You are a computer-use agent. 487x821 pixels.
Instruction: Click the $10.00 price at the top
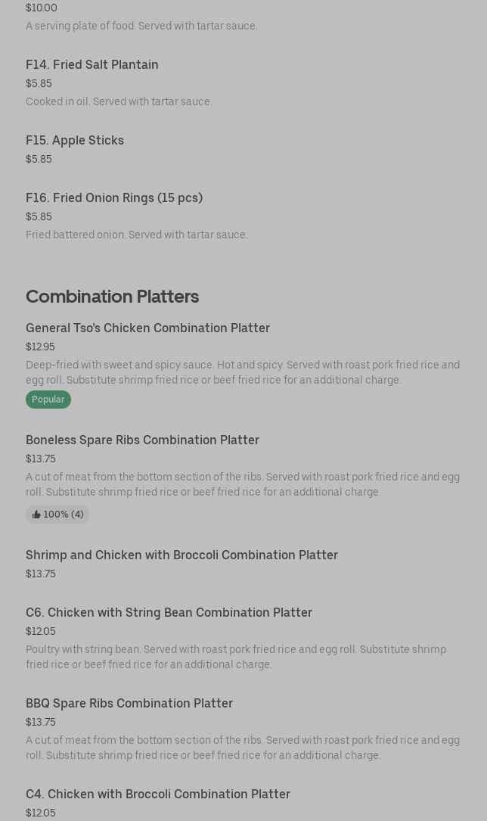(x=42, y=8)
